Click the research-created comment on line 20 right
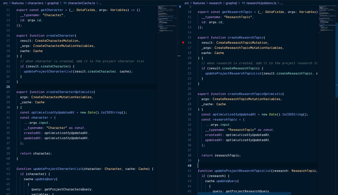This screenshot has width=338, height=195. (x=259, y=63)
